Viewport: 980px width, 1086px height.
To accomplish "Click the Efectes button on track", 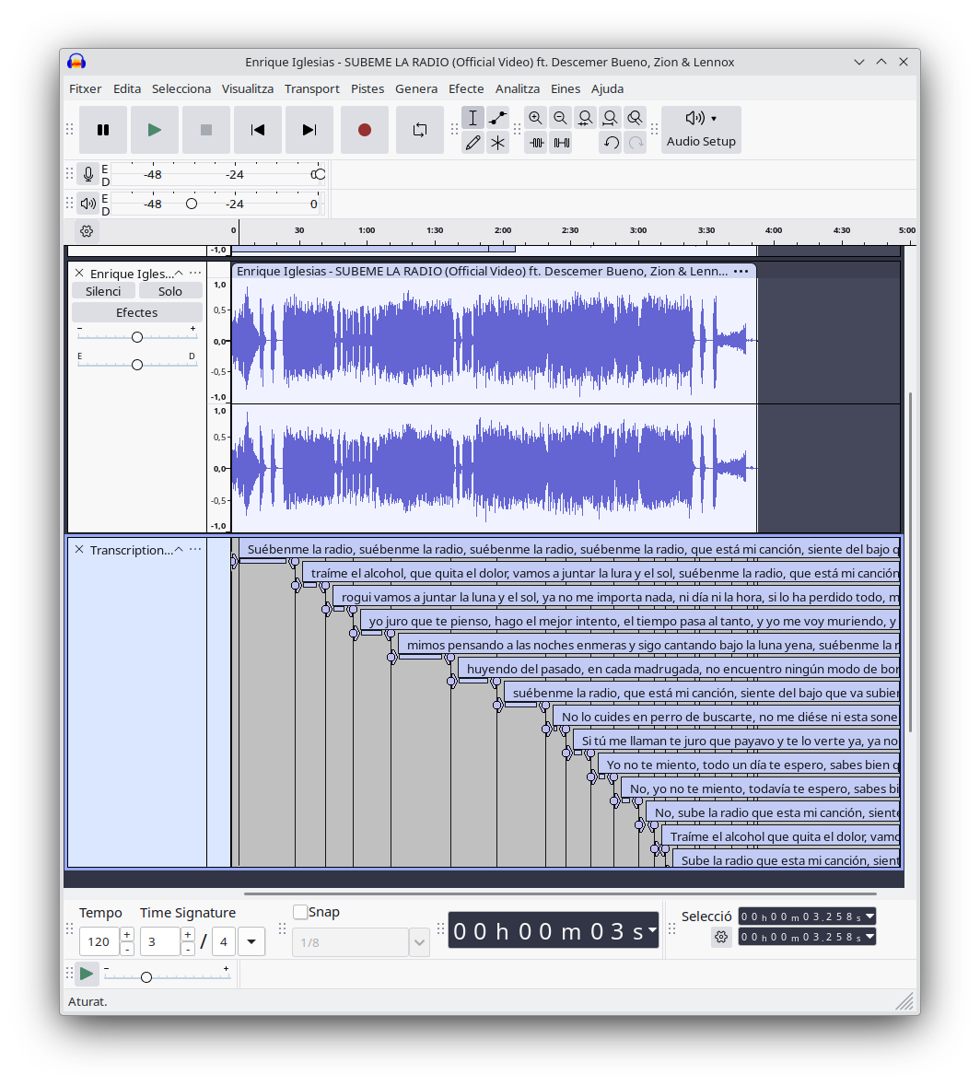I will pyautogui.click(x=136, y=312).
